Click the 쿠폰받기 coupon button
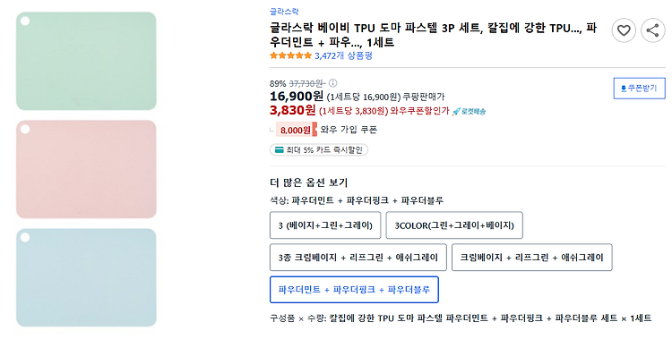The height and width of the screenshot is (339, 672). 639,89
